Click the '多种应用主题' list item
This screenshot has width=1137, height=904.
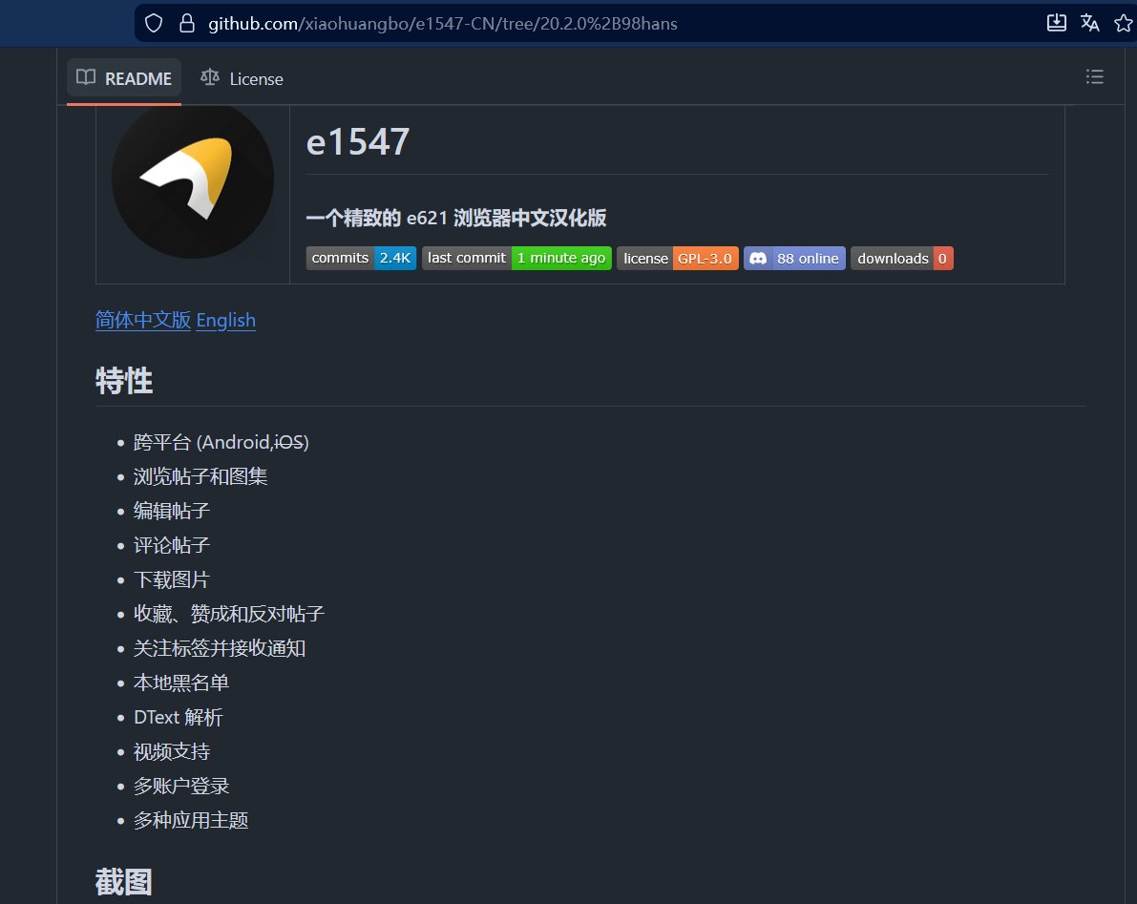tap(191, 821)
